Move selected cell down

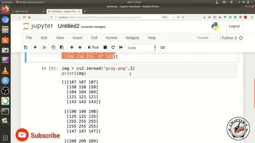coord(80,47)
